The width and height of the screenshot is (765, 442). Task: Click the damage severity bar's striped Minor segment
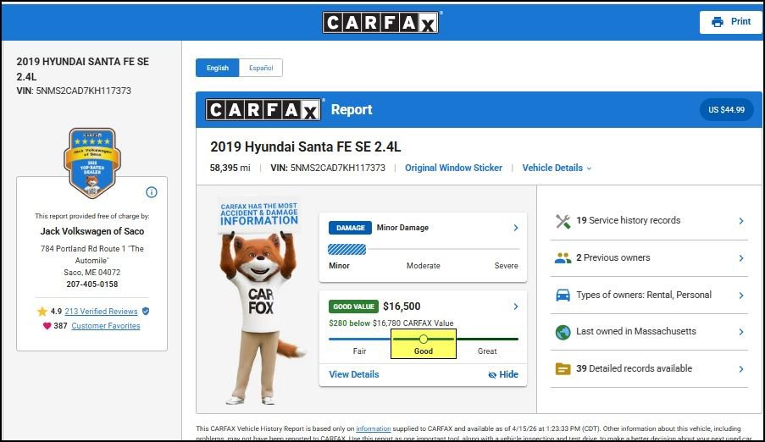[346, 249]
